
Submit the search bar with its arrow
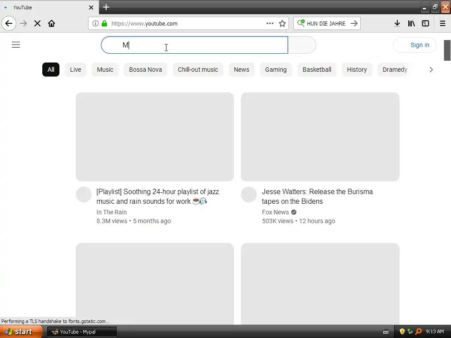354,23
